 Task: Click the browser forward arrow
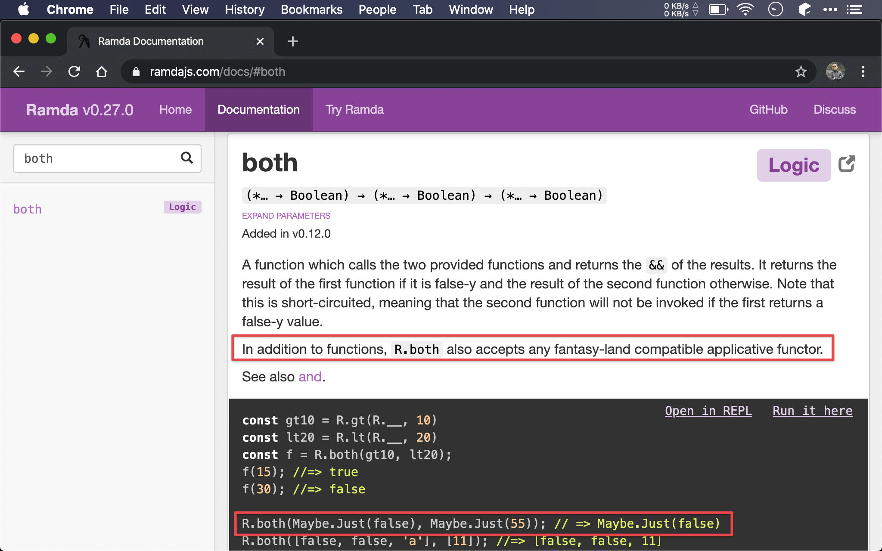(x=47, y=71)
